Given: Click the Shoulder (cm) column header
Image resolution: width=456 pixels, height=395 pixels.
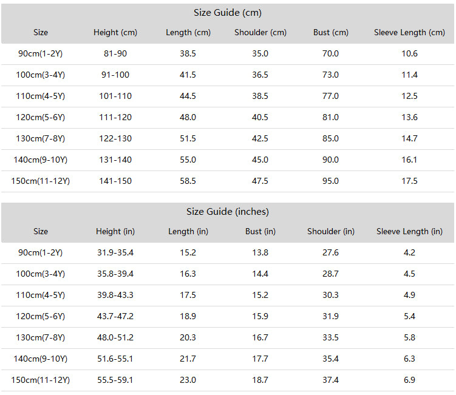Looking at the screenshot, I should pos(260,33).
